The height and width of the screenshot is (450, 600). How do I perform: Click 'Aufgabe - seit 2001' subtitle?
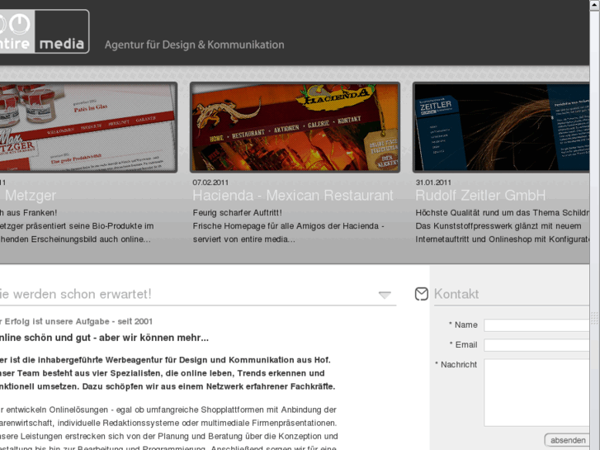pos(114,321)
